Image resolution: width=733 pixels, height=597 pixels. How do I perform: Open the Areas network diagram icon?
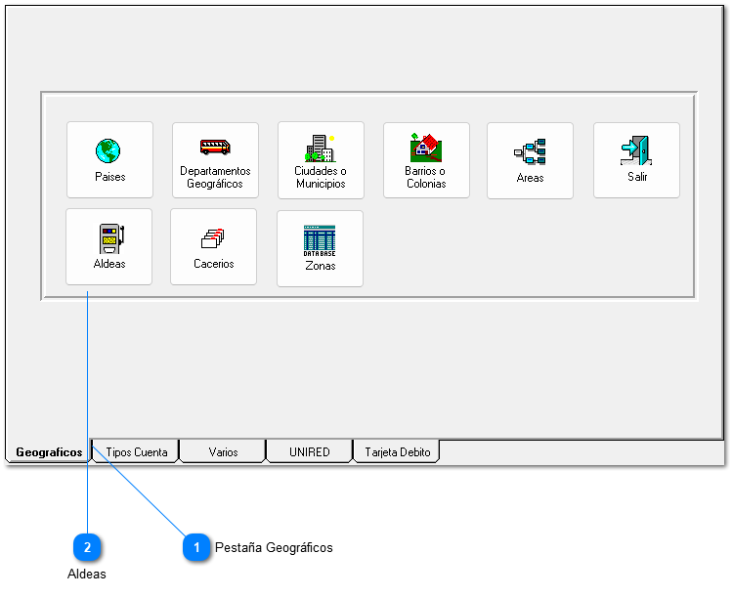530,151
